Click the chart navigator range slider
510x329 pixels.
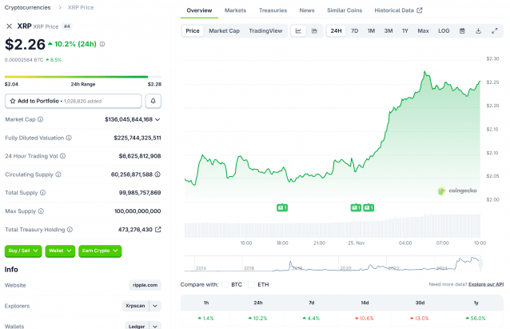click(x=332, y=263)
